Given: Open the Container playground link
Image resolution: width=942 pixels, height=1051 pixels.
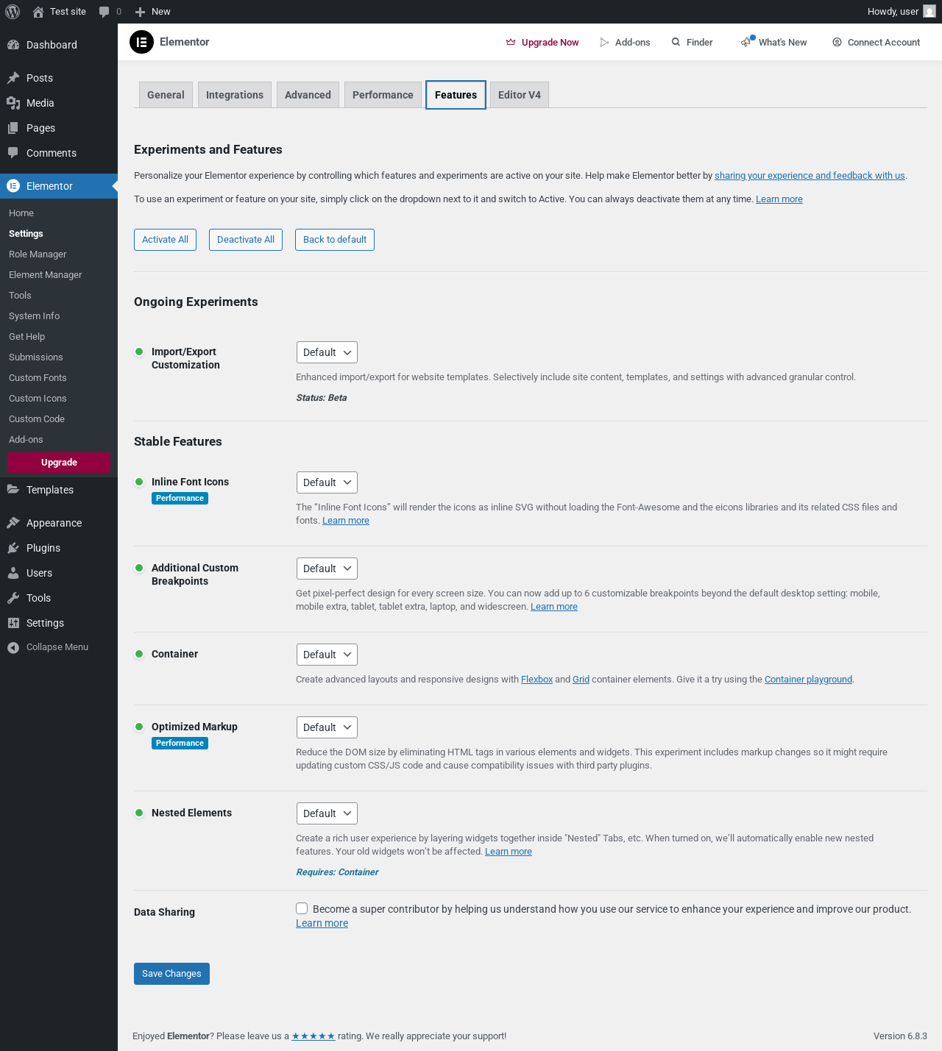Looking at the screenshot, I should [x=808, y=680].
